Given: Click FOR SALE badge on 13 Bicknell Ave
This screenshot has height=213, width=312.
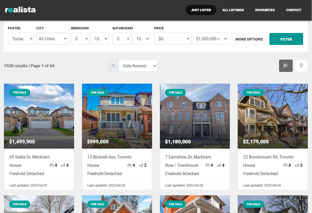Looking at the screenshot, I should coord(97,92).
